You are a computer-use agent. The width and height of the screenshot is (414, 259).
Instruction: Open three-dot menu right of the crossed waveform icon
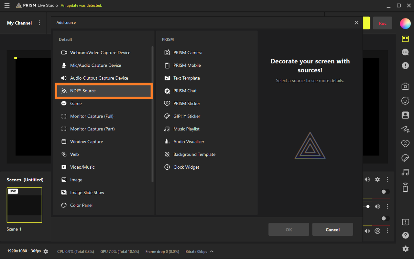387,231
